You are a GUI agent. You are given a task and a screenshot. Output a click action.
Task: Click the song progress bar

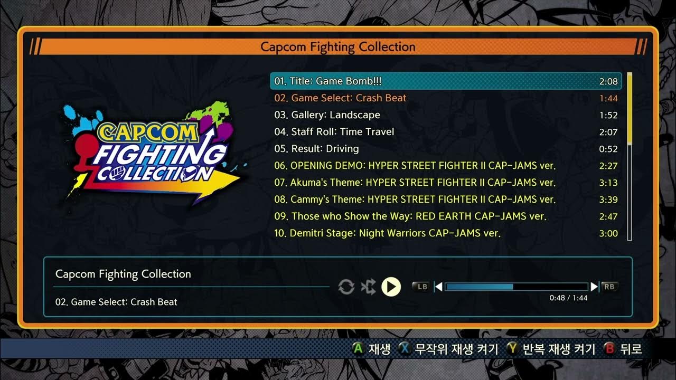[517, 287]
